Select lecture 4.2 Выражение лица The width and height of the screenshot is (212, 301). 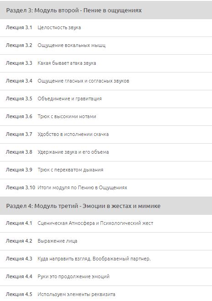click(x=106, y=241)
